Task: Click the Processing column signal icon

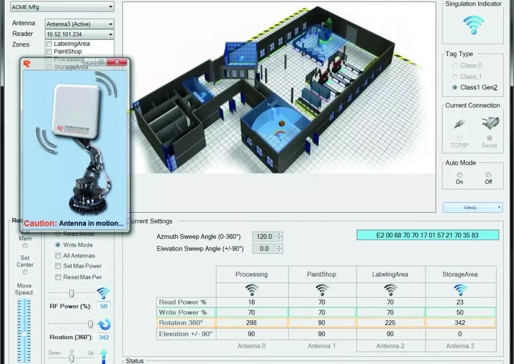Action: coord(251,289)
